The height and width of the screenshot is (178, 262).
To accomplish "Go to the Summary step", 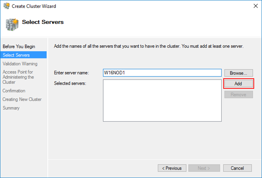I will click(x=11, y=108).
